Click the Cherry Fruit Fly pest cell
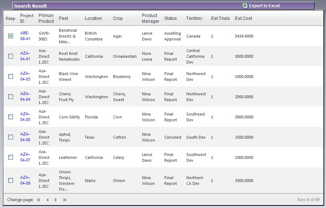 pyautogui.click(x=66, y=96)
